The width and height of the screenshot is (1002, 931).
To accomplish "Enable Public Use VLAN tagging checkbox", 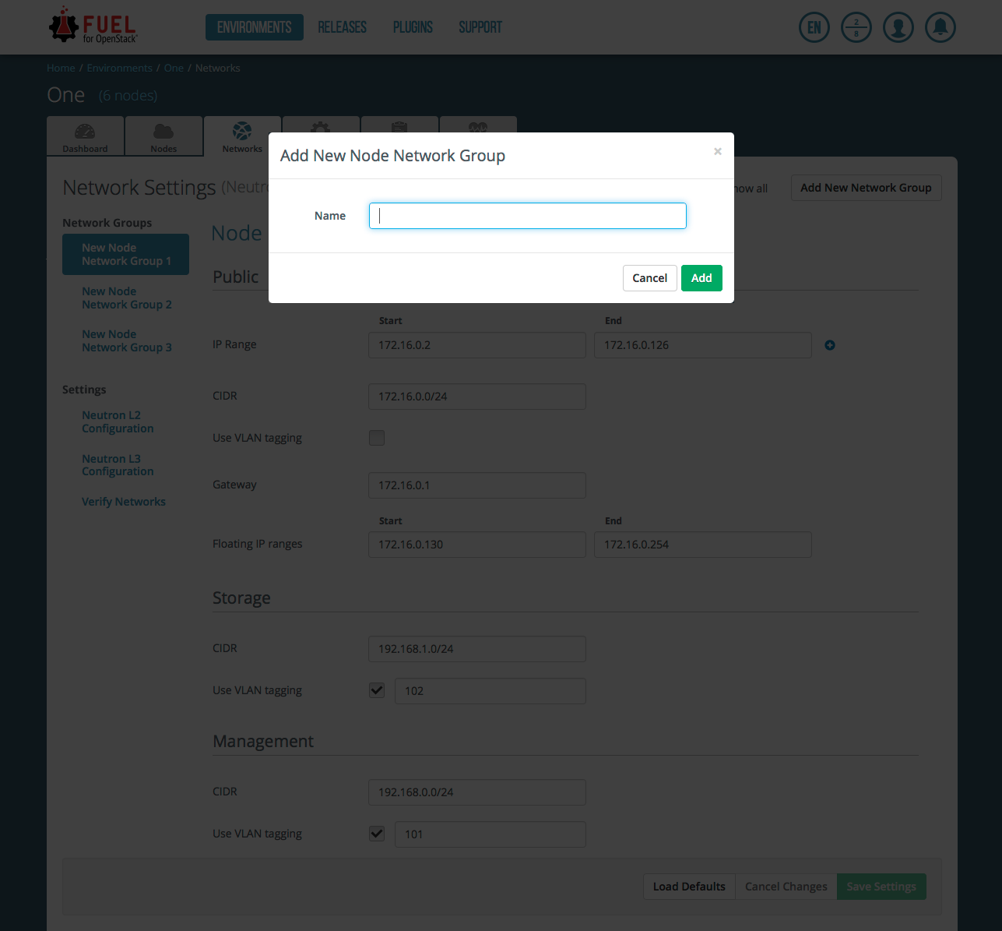I will [377, 438].
